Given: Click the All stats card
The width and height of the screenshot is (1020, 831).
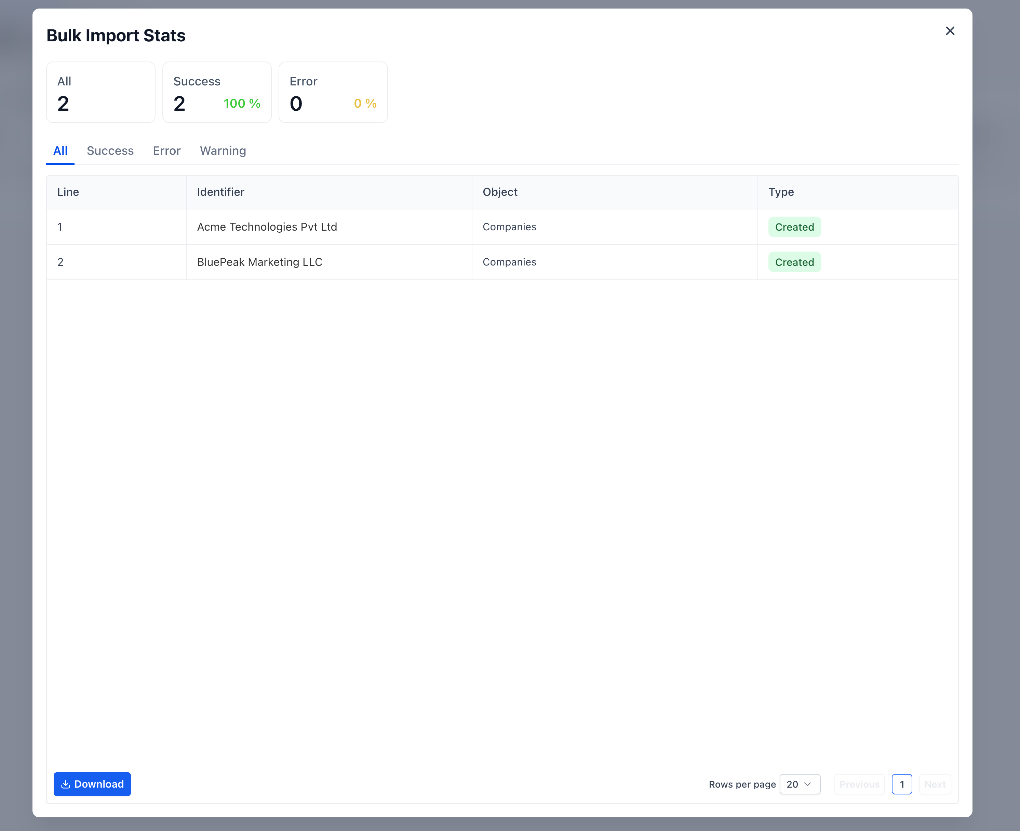Looking at the screenshot, I should [100, 92].
